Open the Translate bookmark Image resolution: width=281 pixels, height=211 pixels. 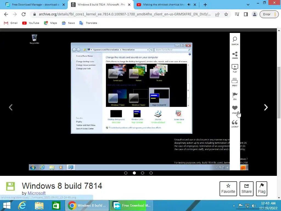point(88,23)
